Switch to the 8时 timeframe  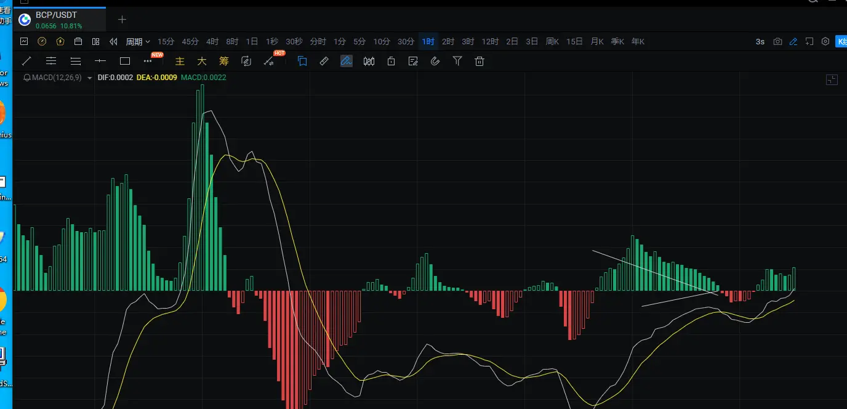click(232, 41)
